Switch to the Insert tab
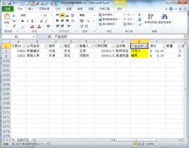 [x=31, y=9]
